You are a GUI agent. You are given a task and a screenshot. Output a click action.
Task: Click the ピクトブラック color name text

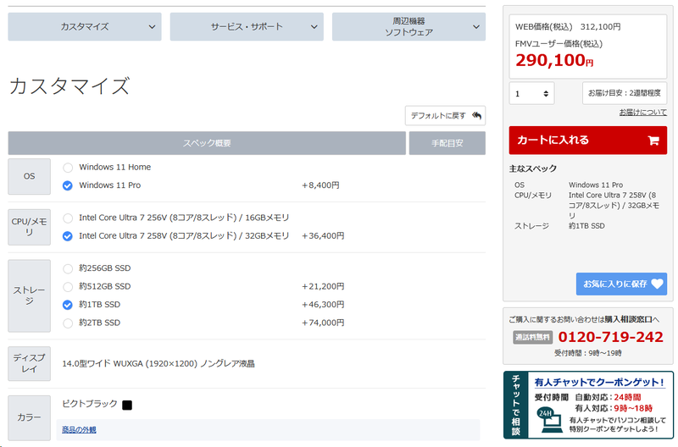[90, 404]
